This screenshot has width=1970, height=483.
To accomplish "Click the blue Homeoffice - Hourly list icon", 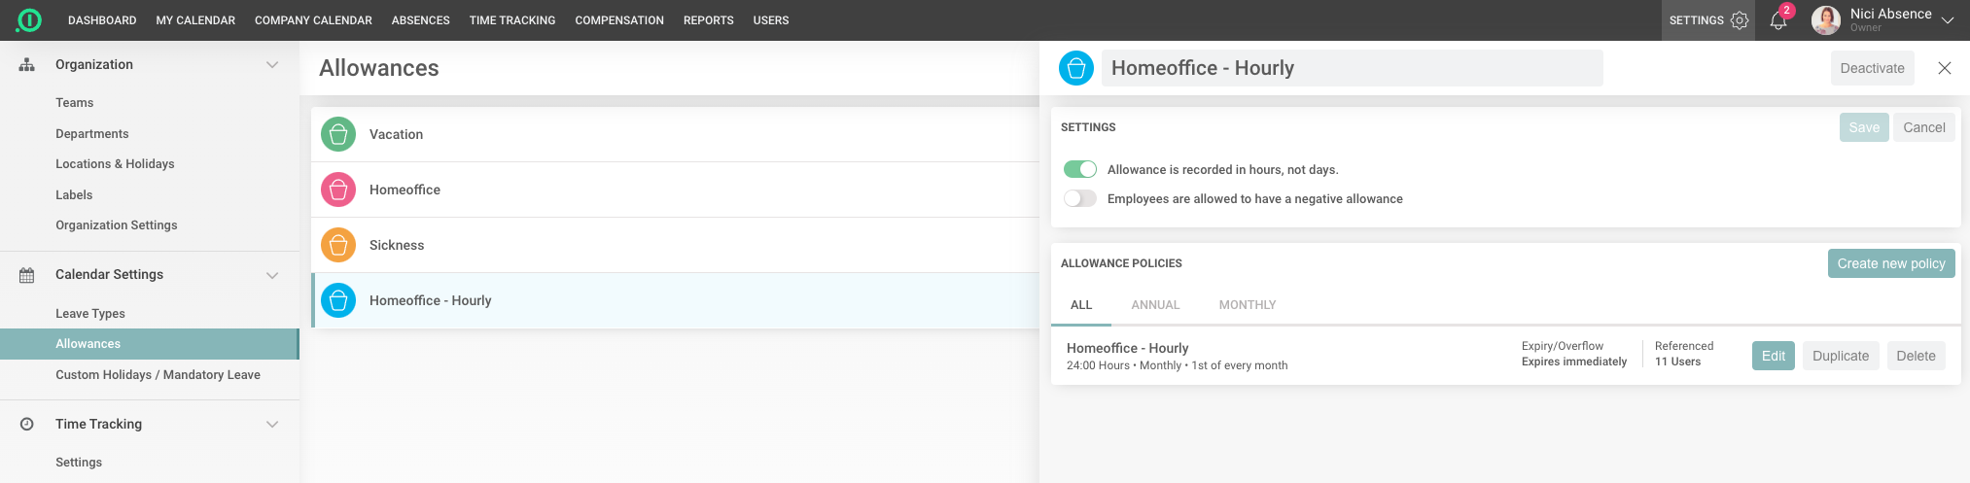I will pyautogui.click(x=338, y=300).
